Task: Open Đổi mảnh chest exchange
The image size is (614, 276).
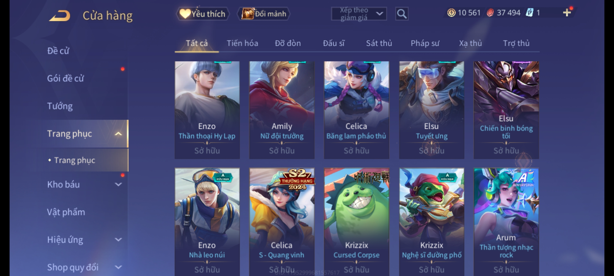Action: tap(264, 14)
